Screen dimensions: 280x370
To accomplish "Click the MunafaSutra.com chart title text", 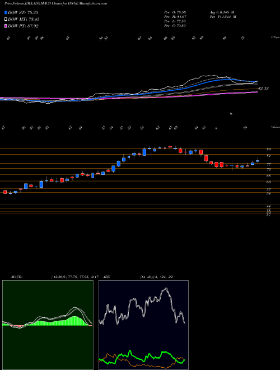I will [94, 3].
